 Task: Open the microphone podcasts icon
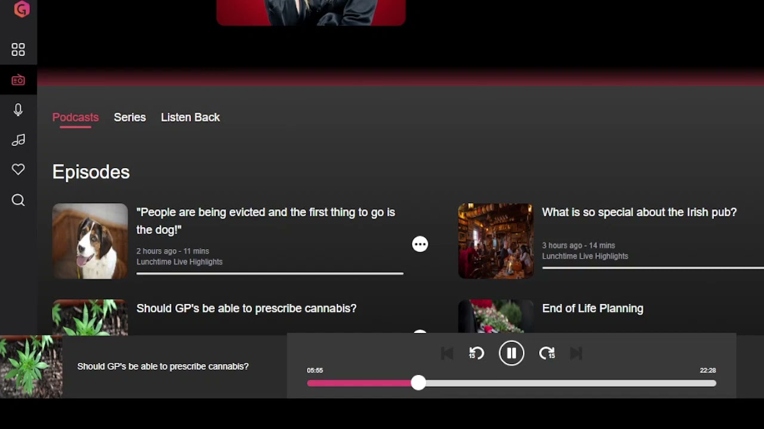18,110
